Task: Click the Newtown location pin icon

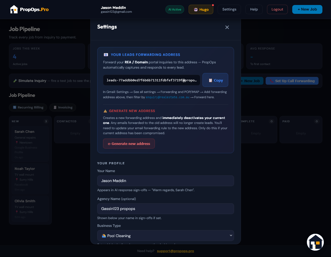Action: pos(17,142)
